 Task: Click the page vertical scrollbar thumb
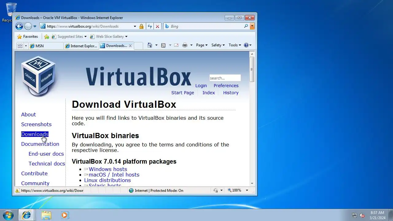click(252, 69)
